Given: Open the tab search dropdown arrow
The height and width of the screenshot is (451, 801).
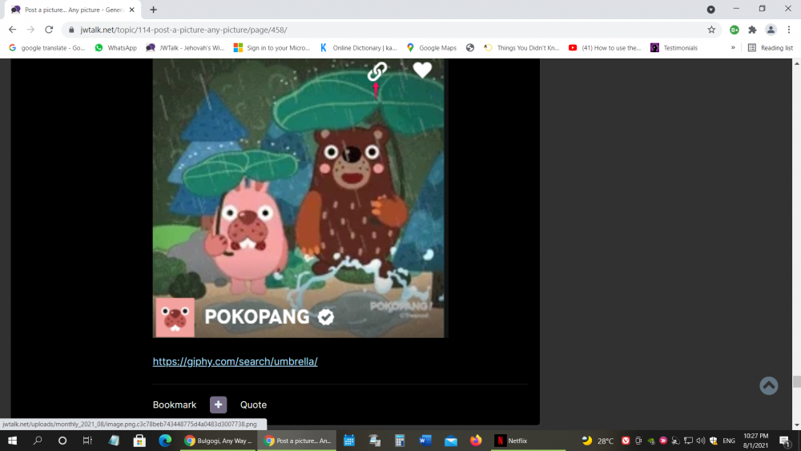Looking at the screenshot, I should [710, 10].
